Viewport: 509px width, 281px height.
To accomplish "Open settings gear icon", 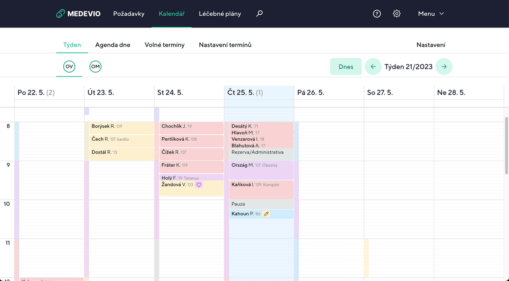I will pos(397,14).
